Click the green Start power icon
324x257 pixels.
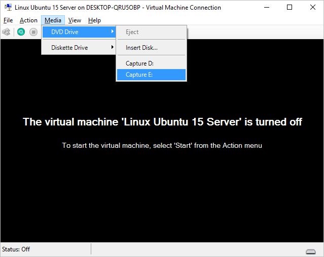pos(21,32)
